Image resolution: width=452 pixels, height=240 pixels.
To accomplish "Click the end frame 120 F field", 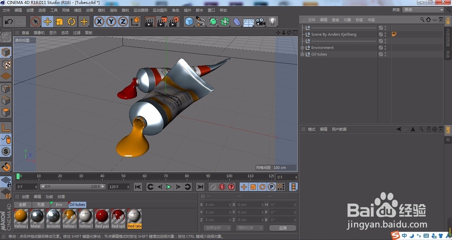I will coord(119,187).
